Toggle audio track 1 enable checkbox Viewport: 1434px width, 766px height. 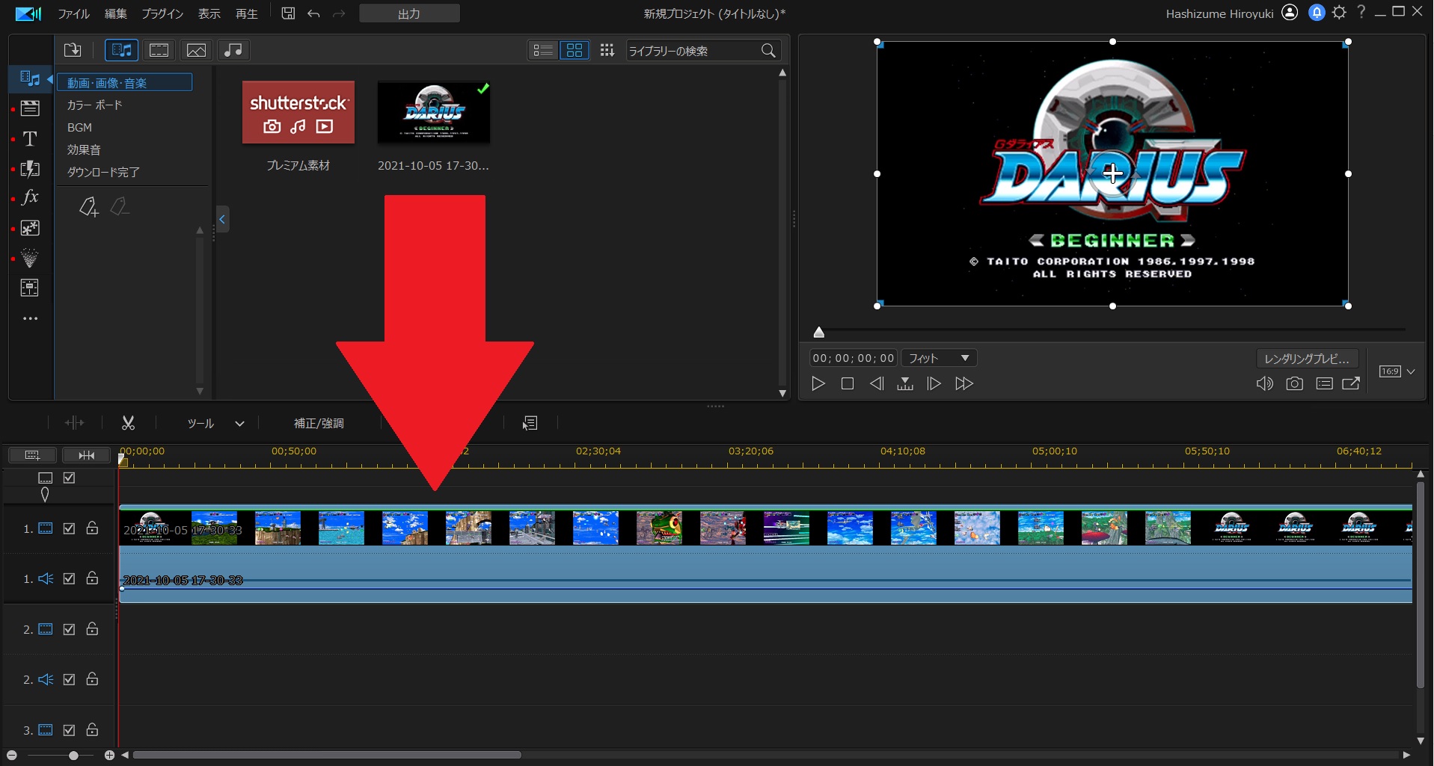coord(69,578)
